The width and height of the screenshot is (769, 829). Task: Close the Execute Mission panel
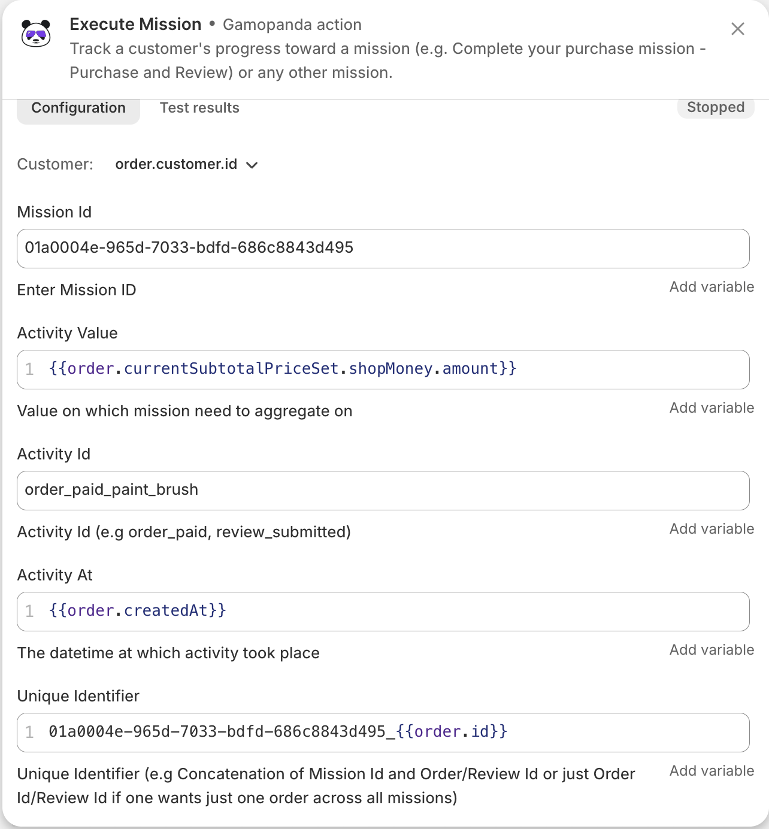coord(738,29)
